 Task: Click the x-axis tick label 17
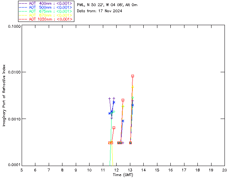click(184, 170)
